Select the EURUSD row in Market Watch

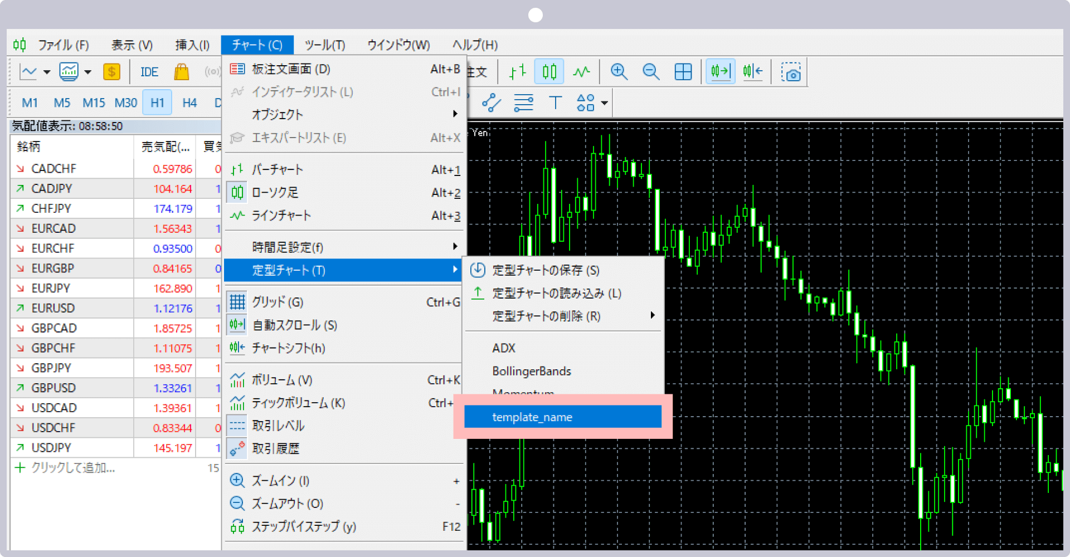pos(53,308)
